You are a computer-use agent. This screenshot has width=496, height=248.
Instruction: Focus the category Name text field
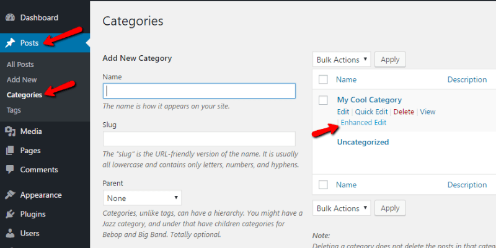coord(199,91)
